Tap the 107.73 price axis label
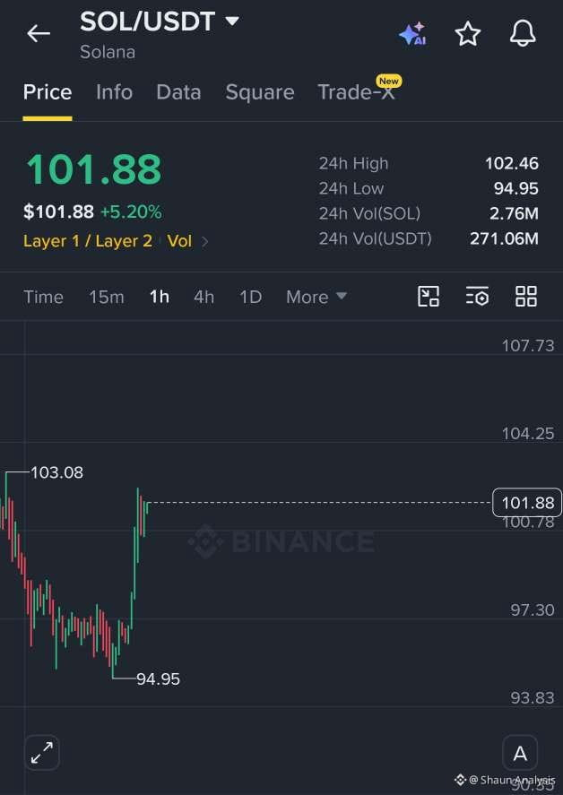Image resolution: width=563 pixels, height=795 pixels. (x=528, y=346)
